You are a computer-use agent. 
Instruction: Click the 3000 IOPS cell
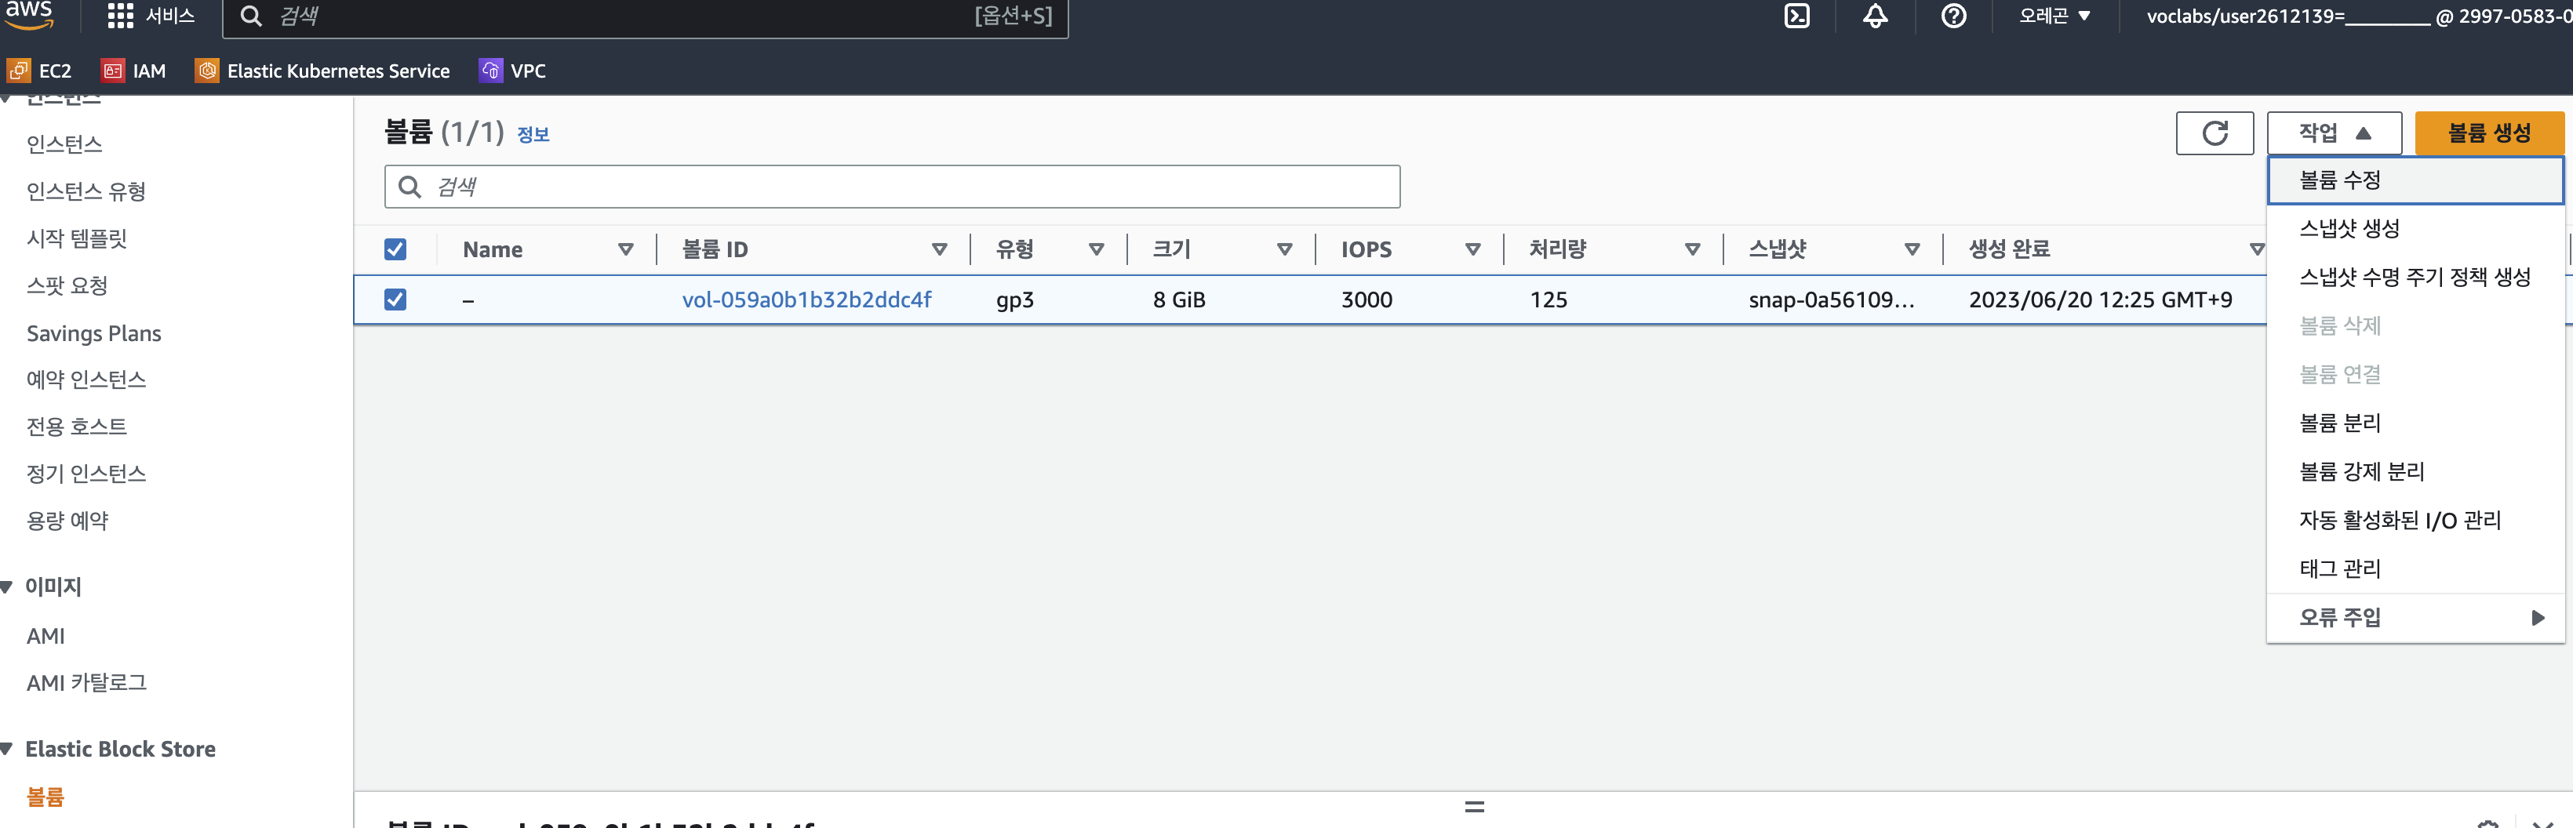coord(1367,300)
